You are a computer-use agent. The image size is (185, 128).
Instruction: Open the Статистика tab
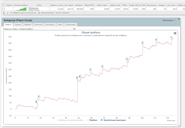click(x=38, y=25)
